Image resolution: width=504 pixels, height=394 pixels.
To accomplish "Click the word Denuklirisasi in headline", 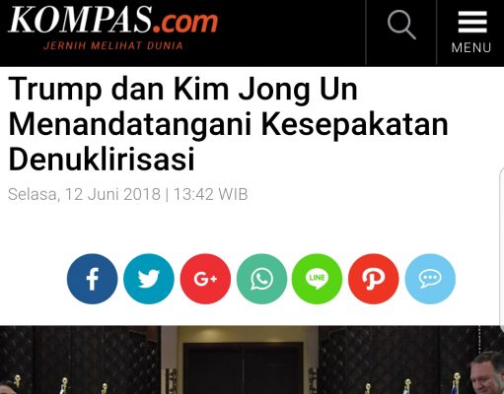I will tap(102, 159).
